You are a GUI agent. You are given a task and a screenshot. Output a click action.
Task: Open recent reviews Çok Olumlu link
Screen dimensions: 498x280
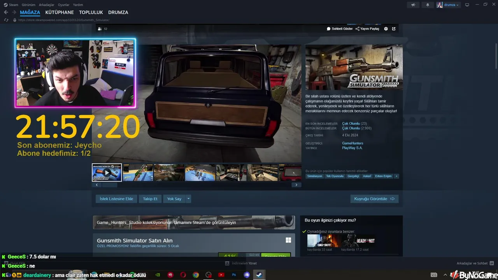pyautogui.click(x=351, y=124)
